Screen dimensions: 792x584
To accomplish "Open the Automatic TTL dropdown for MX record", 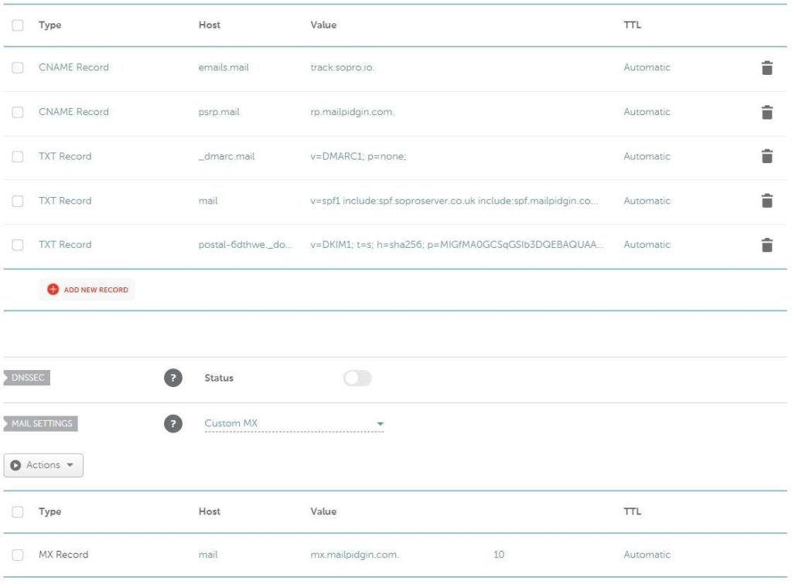I will pos(647,555).
